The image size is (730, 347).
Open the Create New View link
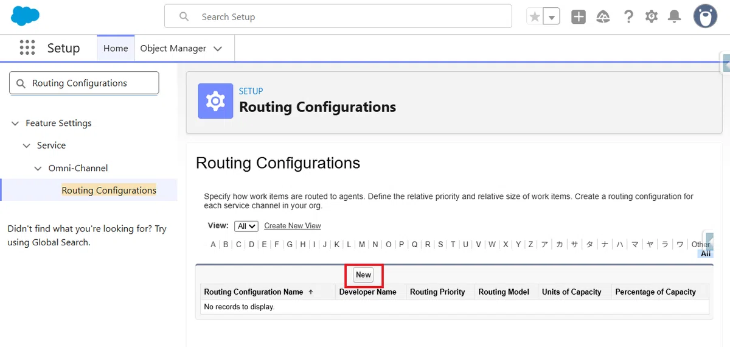click(x=293, y=226)
